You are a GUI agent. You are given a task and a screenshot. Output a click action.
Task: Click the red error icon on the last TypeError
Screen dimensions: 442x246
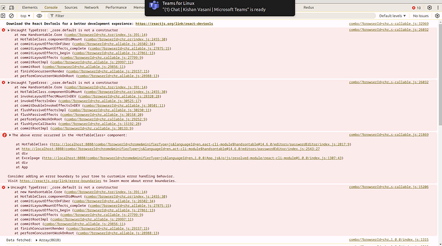coord(3,187)
